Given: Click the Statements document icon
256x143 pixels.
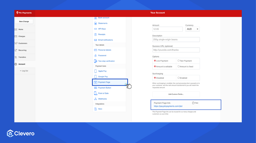Looking at the screenshot, I should point(95,23).
